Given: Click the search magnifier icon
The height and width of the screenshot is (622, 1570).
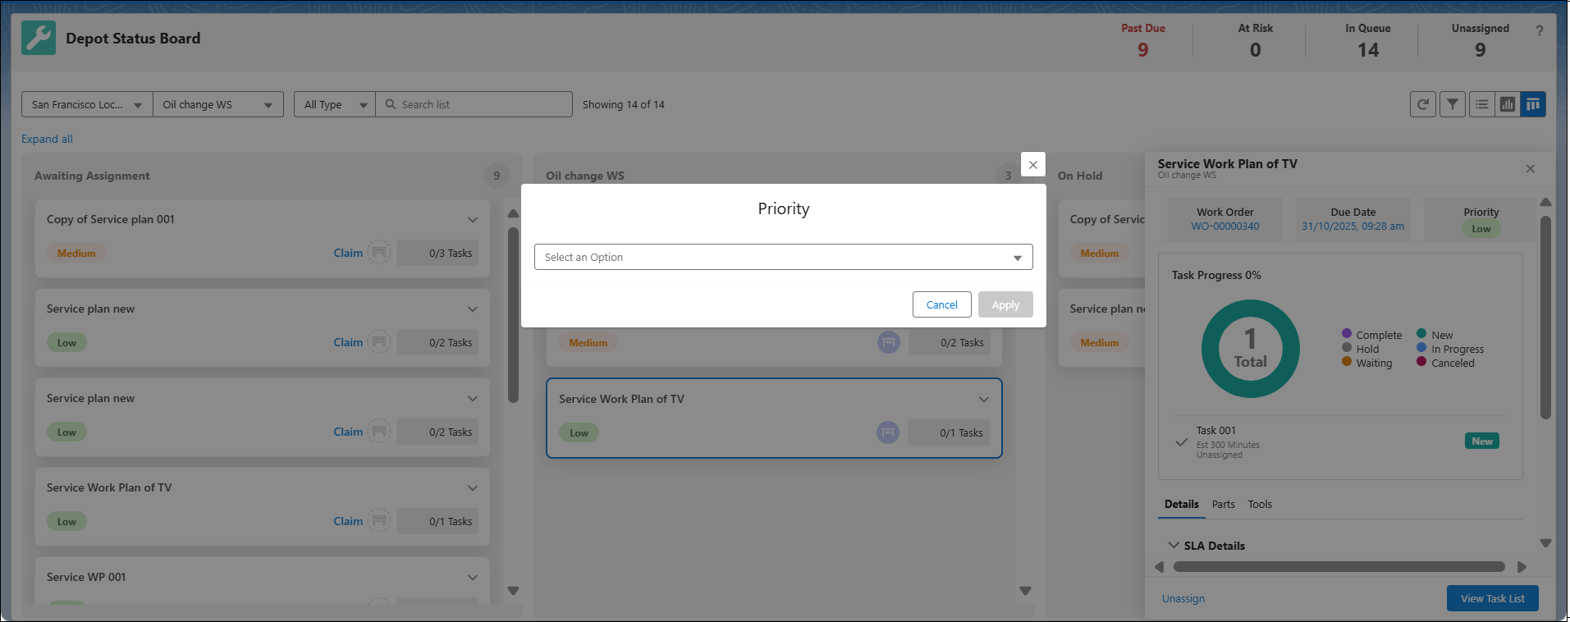Looking at the screenshot, I should click(x=391, y=104).
